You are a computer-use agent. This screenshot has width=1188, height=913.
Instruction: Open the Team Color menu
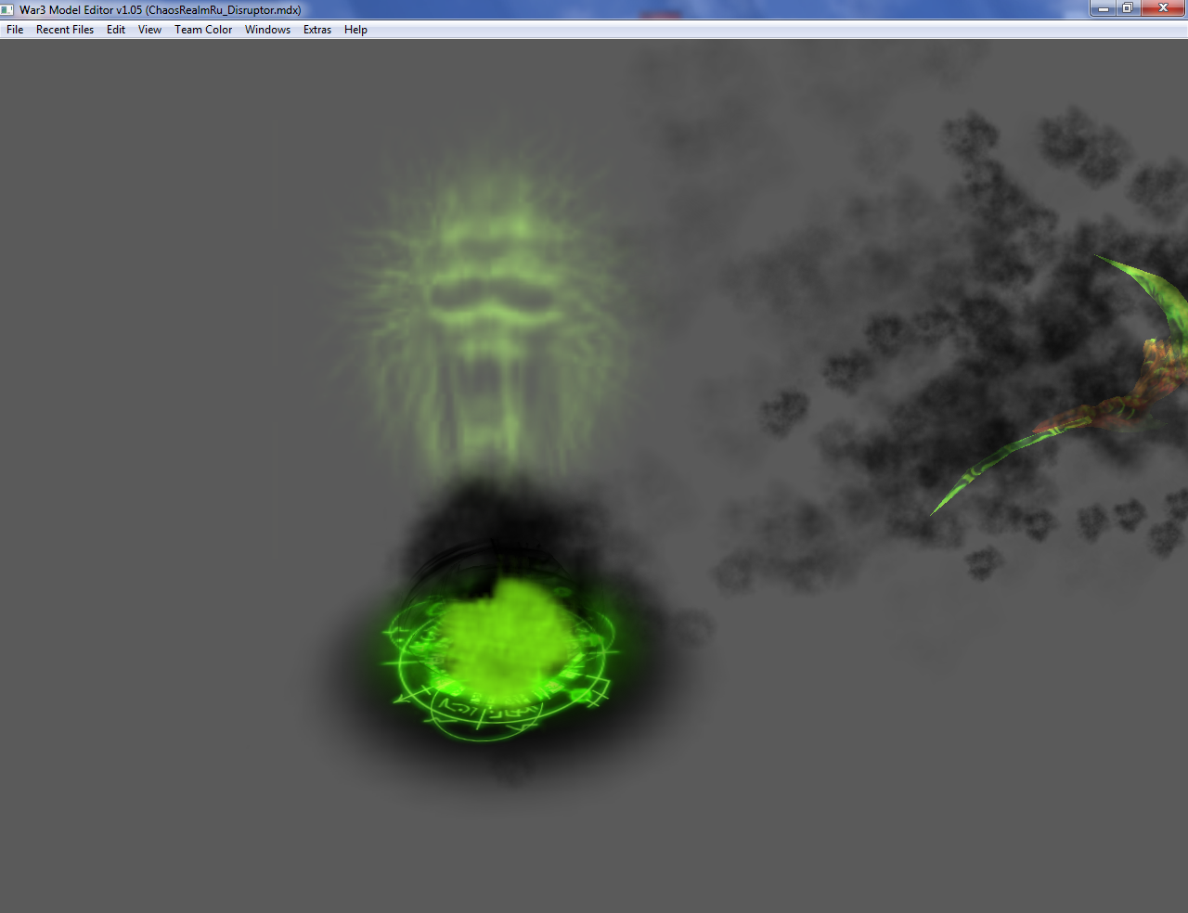pyautogui.click(x=203, y=30)
